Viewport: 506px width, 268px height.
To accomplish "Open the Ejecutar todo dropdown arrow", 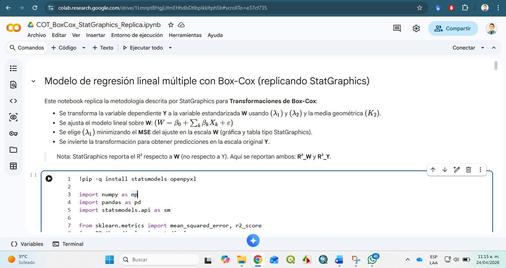I will click(171, 48).
